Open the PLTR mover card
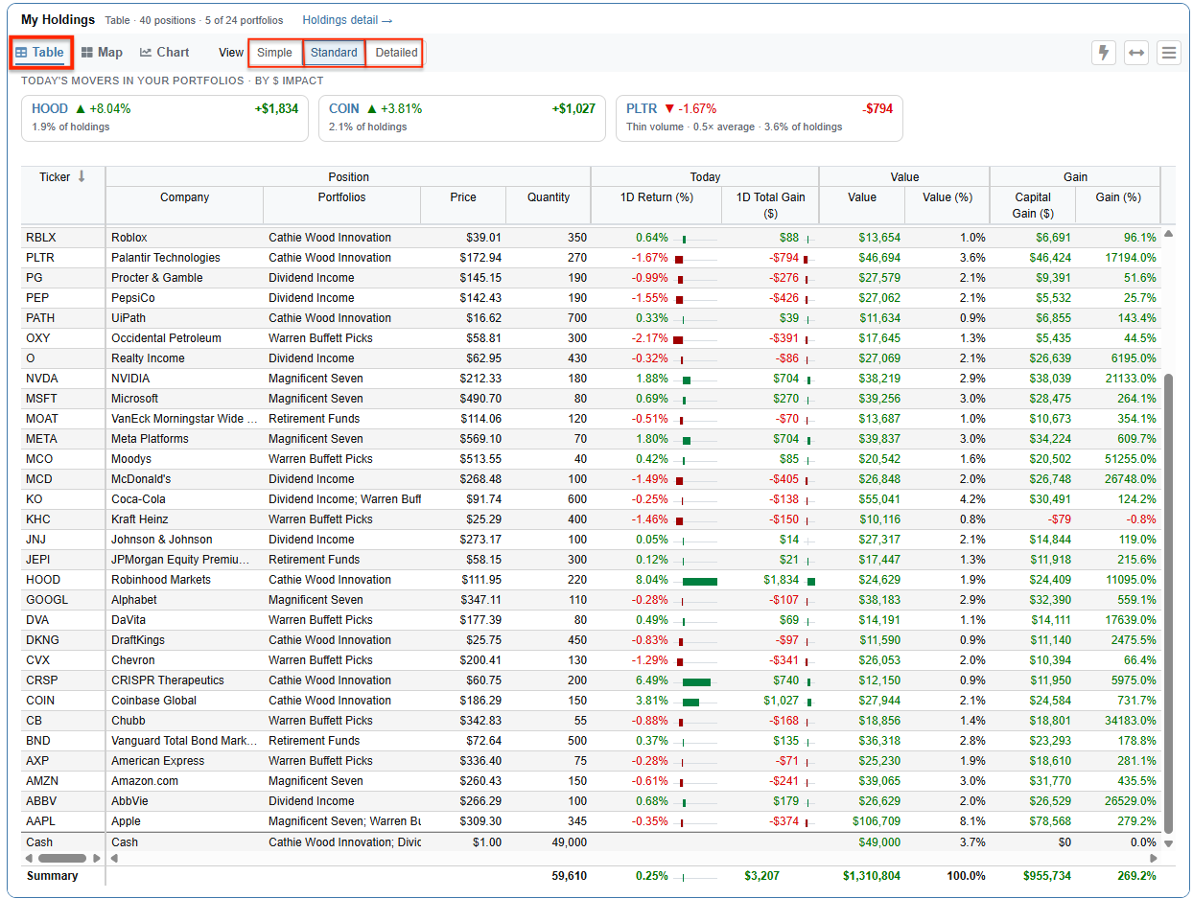This screenshot has height=899, width=1193. [x=760, y=118]
